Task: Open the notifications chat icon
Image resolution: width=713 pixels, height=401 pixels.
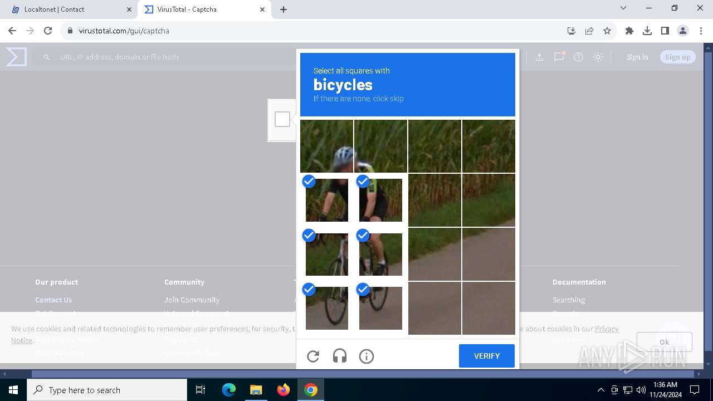Action: click(x=559, y=57)
